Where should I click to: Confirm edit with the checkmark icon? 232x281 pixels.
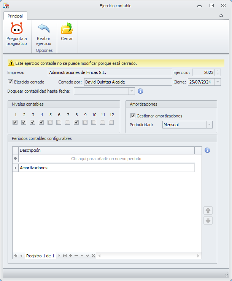(87, 255)
